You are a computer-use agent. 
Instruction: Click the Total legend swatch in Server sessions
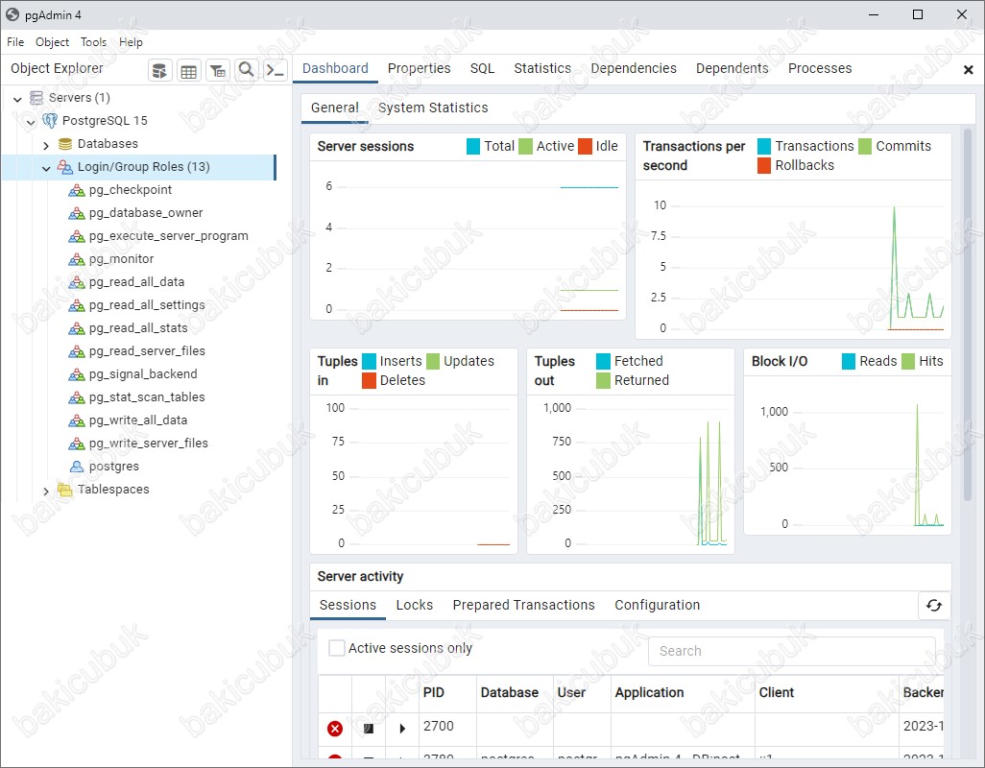click(x=473, y=146)
